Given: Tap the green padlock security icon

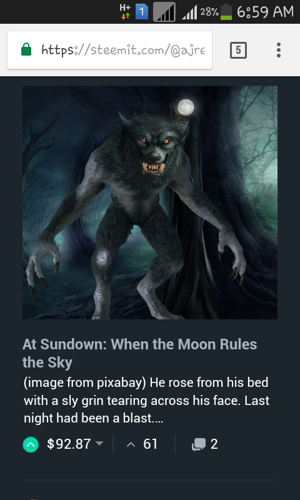Looking at the screenshot, I should coord(26,50).
